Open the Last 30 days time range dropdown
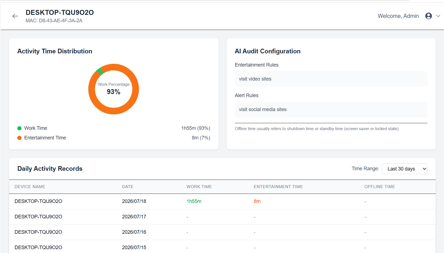 pyautogui.click(x=404, y=169)
